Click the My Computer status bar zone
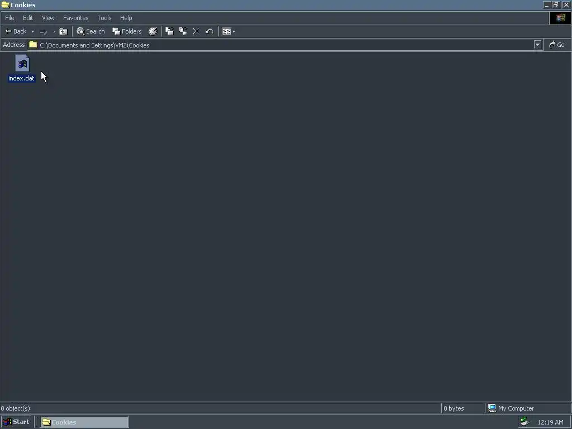The image size is (572, 429). click(x=528, y=408)
